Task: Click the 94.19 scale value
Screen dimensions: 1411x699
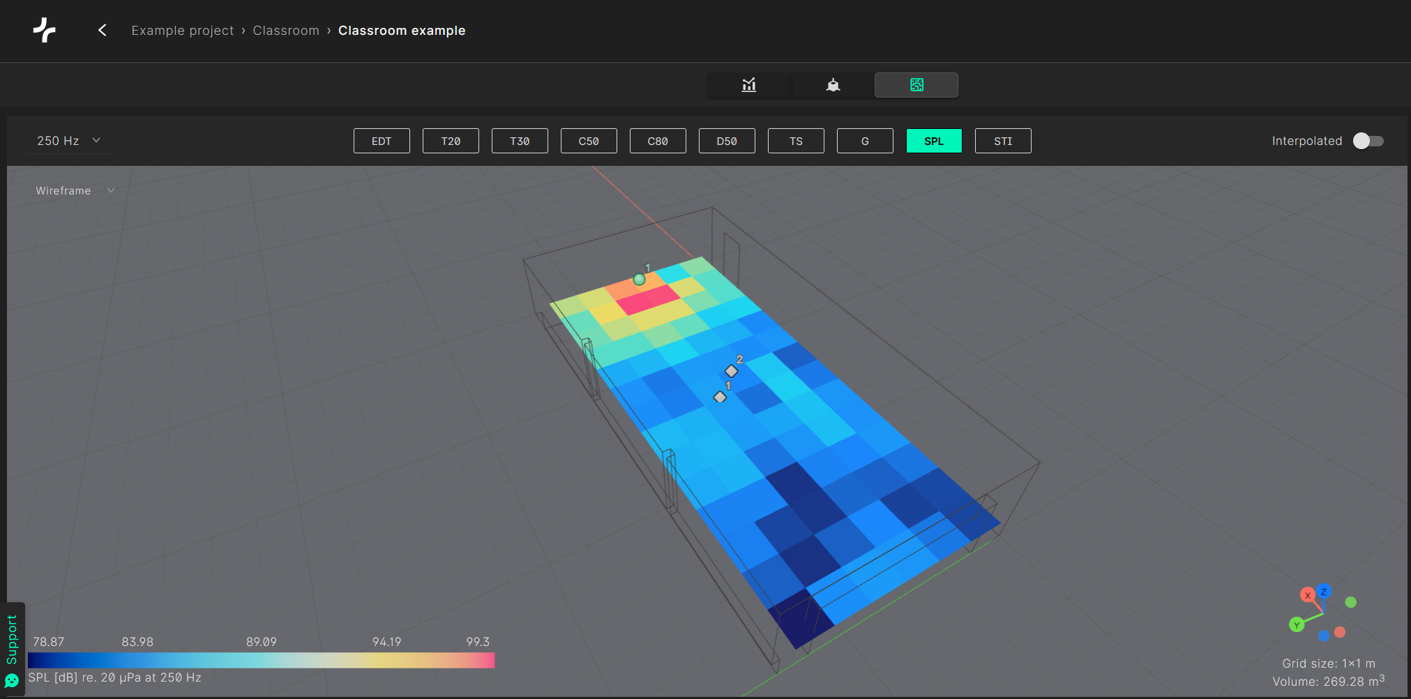Action: (387, 642)
